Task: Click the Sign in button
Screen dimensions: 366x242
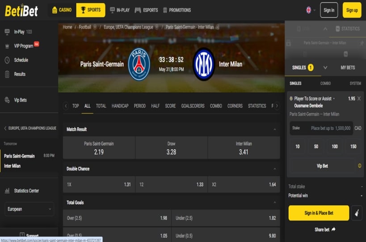Action: click(329, 10)
